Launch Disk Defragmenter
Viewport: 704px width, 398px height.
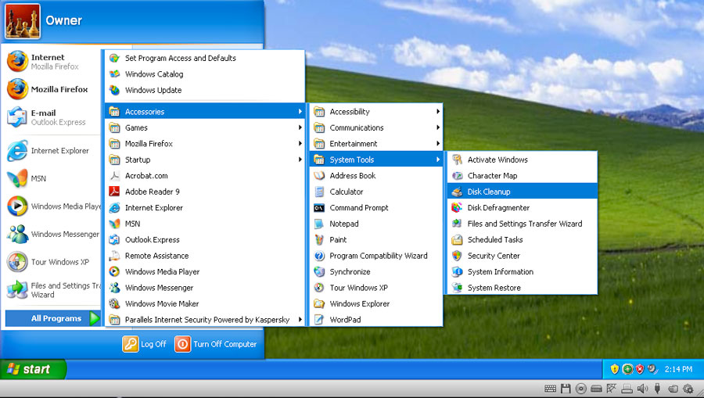coord(523,208)
